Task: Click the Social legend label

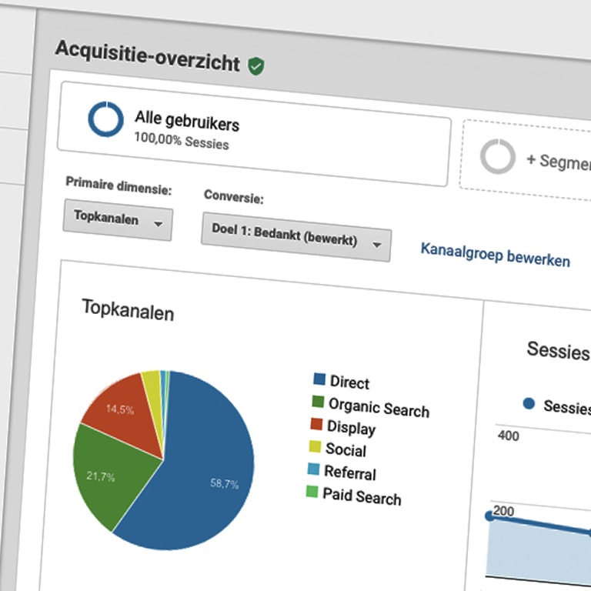Action: pyautogui.click(x=346, y=449)
